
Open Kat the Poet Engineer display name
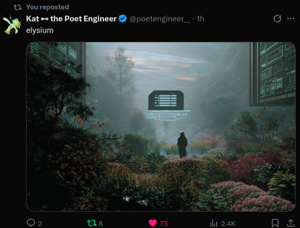coord(71,19)
